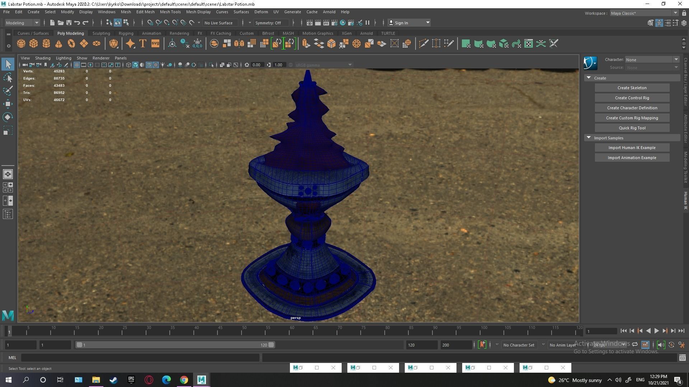The image size is (689, 387).
Task: Open the Multi-Cut tool on the shelf
Action: (x=423, y=44)
